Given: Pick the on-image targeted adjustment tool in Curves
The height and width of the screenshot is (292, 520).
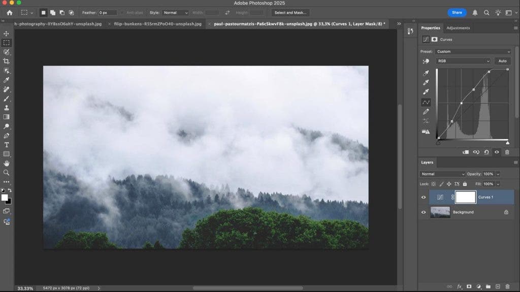Looking at the screenshot, I should 426,61.
